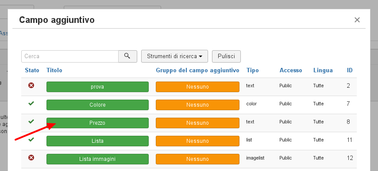Image resolution: width=378 pixels, height=171 pixels.
Task: Click Nessuno group button in Lista row
Action: pyautogui.click(x=197, y=141)
